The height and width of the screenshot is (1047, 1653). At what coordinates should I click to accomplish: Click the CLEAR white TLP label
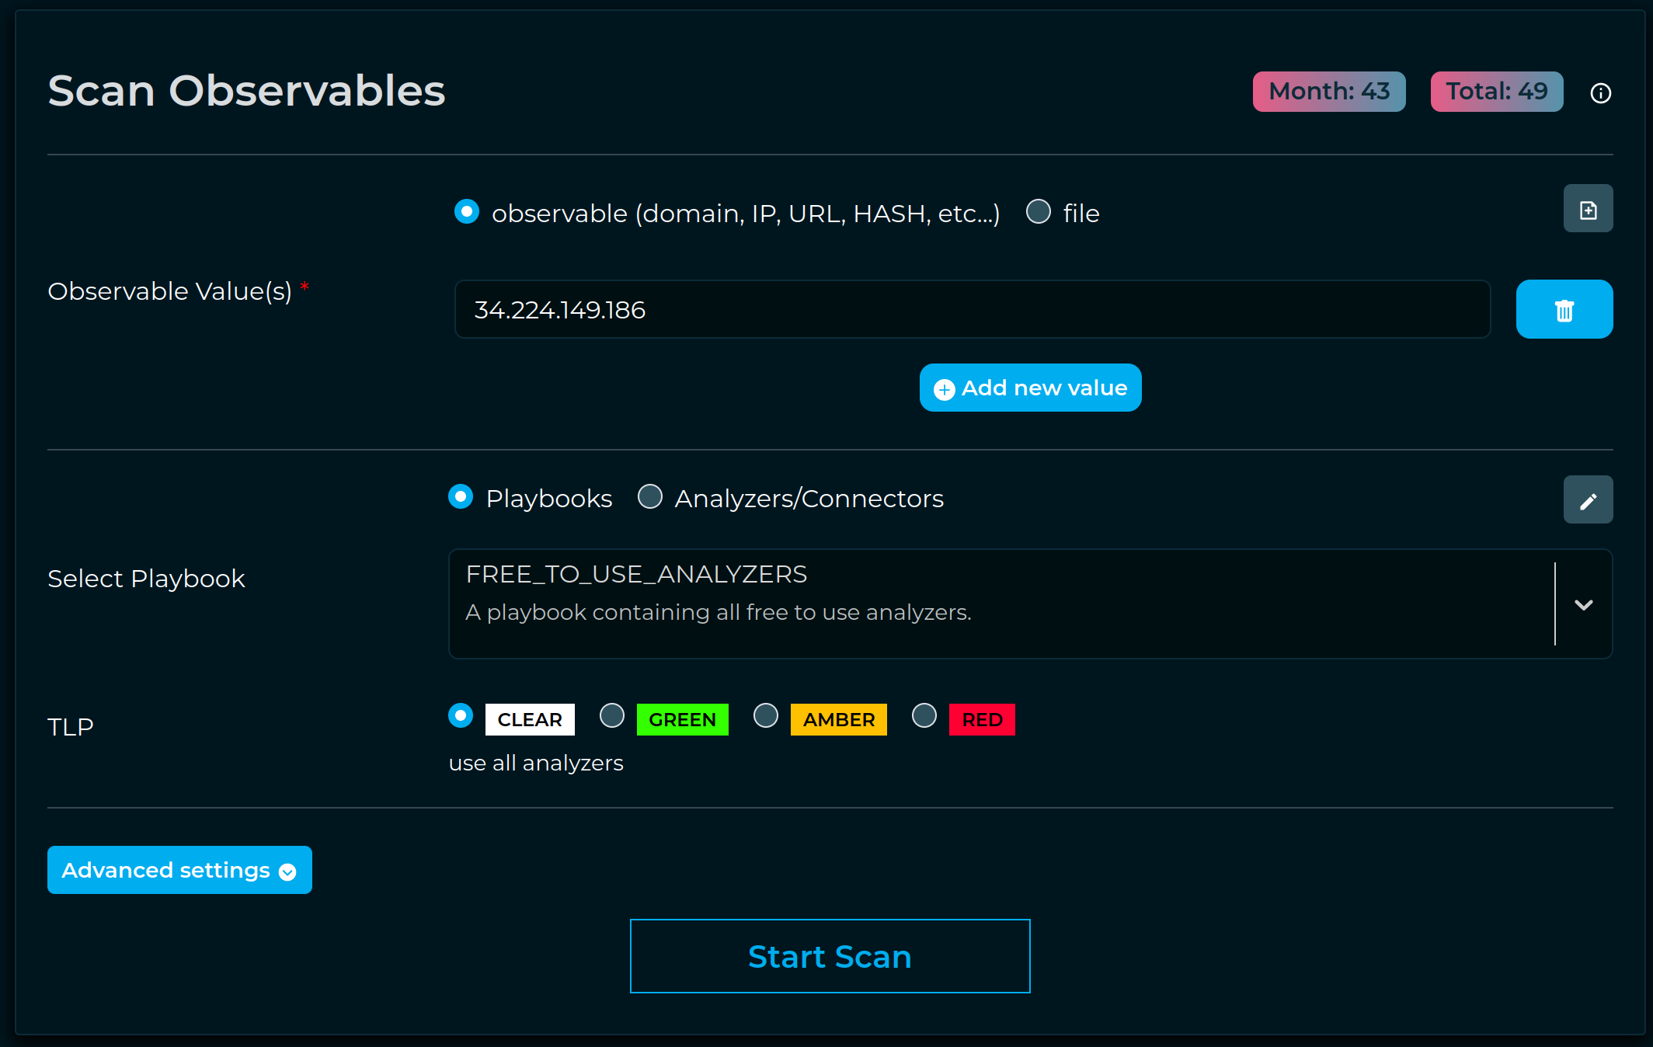tap(530, 719)
